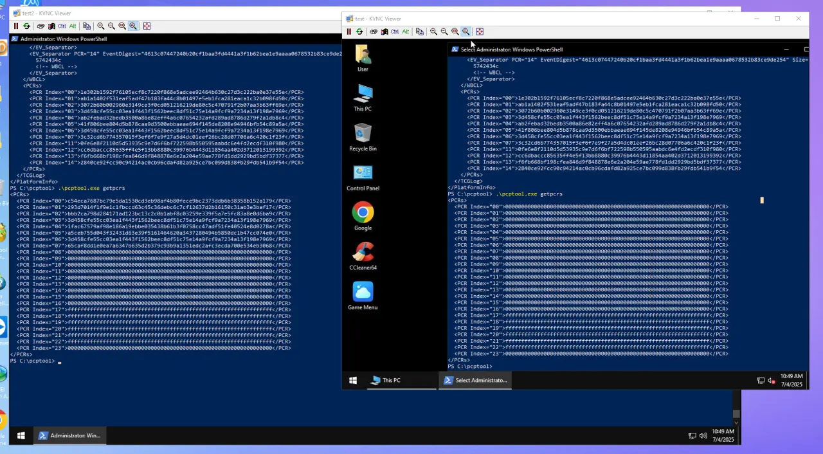This screenshot has width=823, height=454.
Task: Refresh the screen in test KVNC Viewer
Action: tap(359, 32)
